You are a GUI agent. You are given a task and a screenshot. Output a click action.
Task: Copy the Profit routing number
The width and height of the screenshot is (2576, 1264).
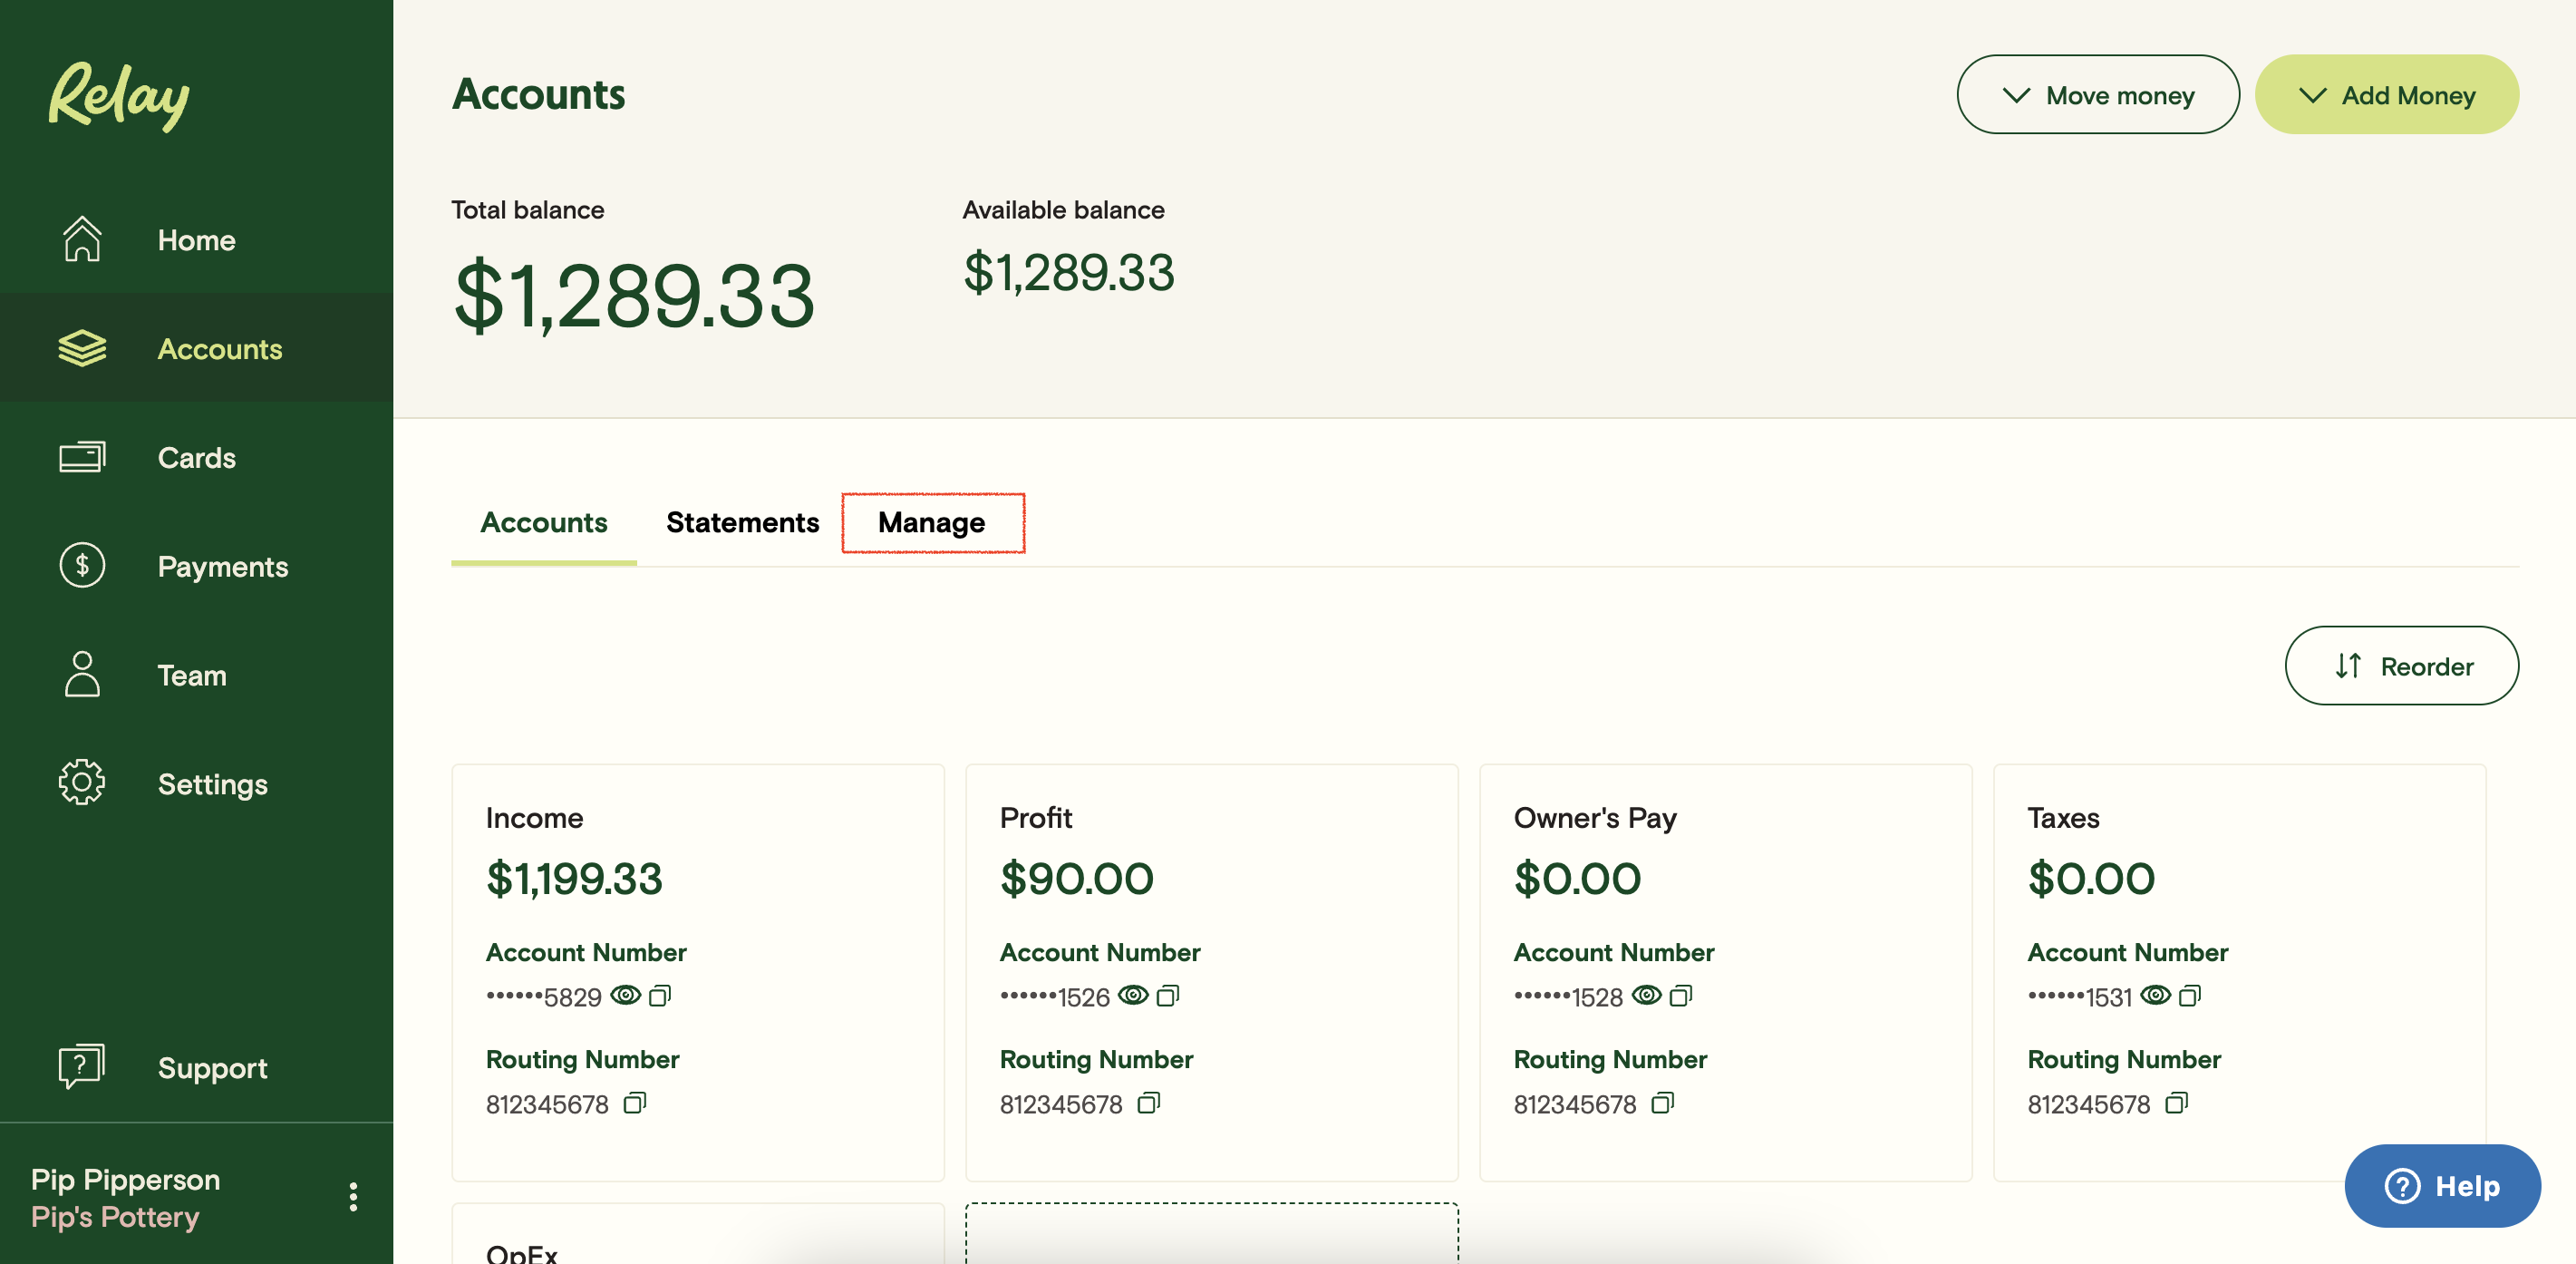(x=1149, y=1103)
